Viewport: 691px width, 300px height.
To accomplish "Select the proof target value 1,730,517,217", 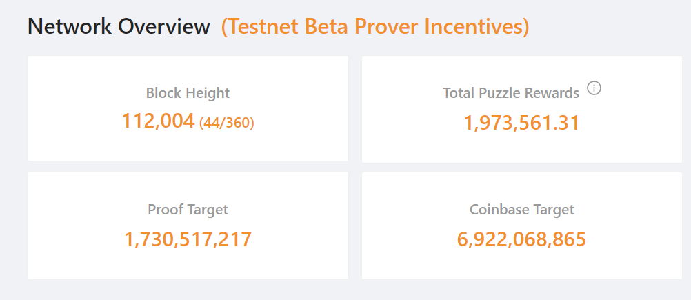I will click(x=188, y=239).
